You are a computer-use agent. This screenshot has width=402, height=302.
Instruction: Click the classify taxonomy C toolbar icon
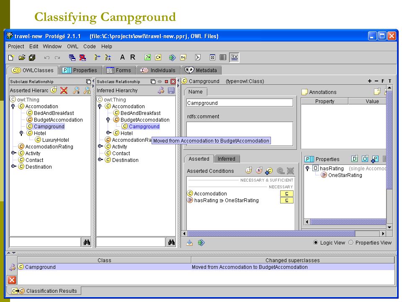pos(158,57)
